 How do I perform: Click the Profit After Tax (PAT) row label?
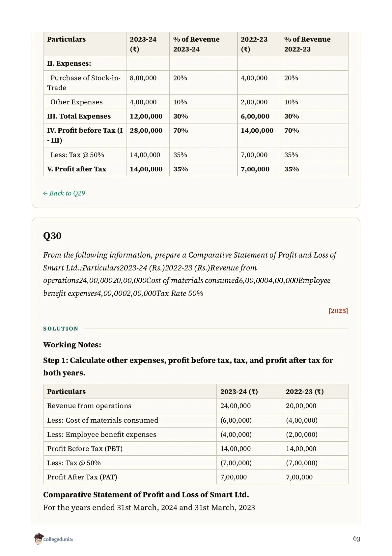click(x=82, y=477)
